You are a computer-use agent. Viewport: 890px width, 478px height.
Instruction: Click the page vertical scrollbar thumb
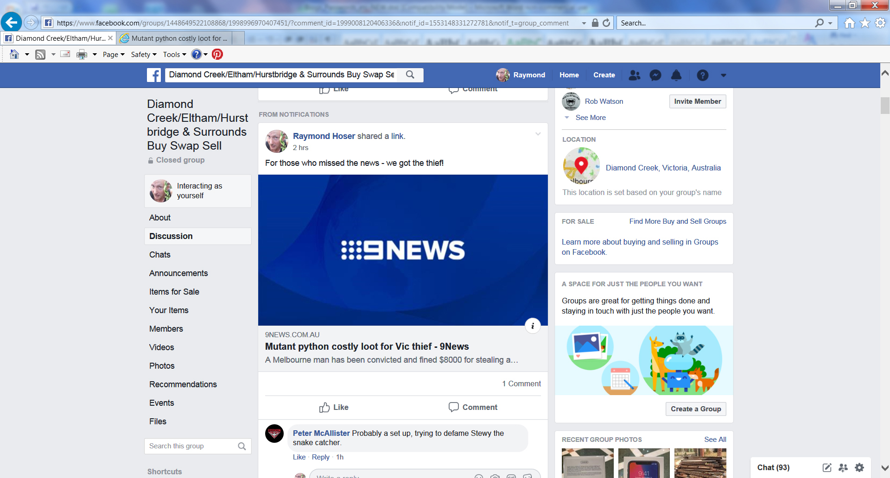tap(885, 106)
